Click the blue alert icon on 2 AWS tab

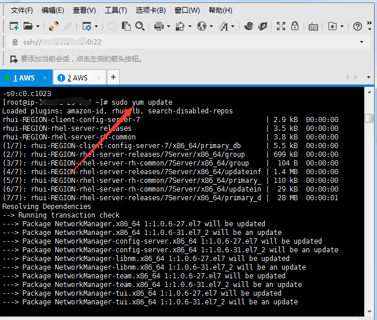click(x=61, y=78)
